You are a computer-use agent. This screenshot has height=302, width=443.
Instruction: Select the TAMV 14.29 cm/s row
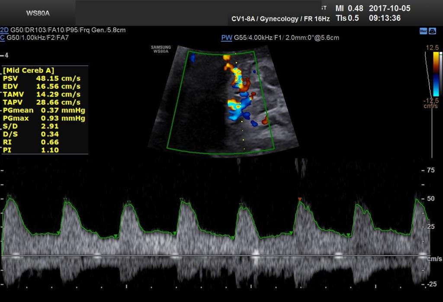[42, 94]
